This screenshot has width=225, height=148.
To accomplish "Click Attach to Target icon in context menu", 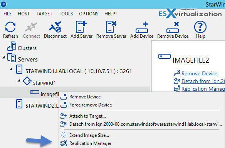I will [64, 116].
